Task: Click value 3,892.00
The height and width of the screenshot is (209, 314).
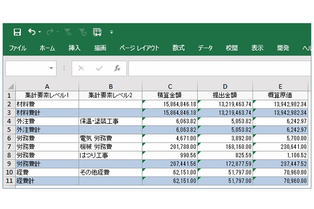Action: 225,138
